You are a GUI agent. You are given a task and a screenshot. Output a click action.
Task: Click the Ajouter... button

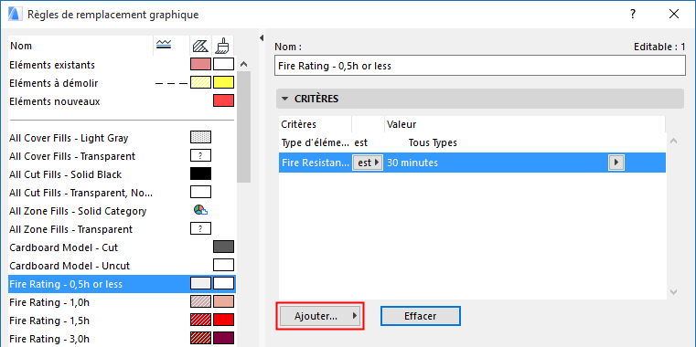click(320, 316)
